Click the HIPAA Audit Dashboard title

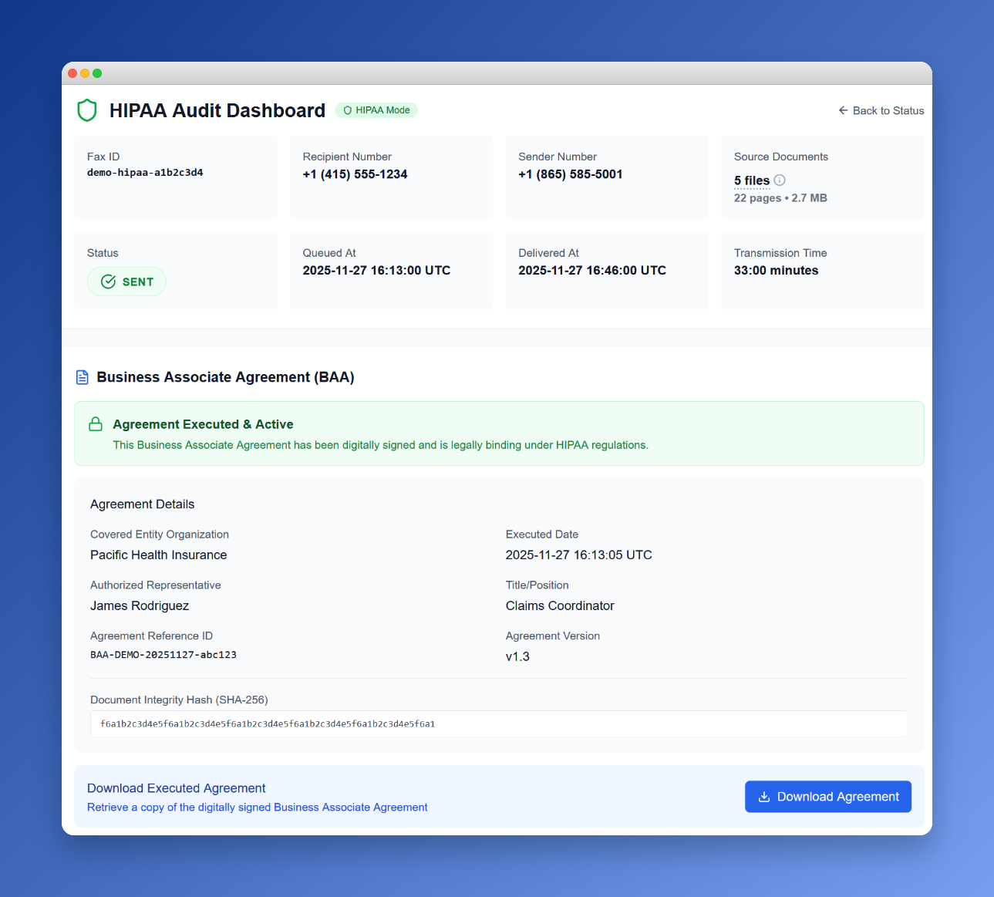coord(217,110)
